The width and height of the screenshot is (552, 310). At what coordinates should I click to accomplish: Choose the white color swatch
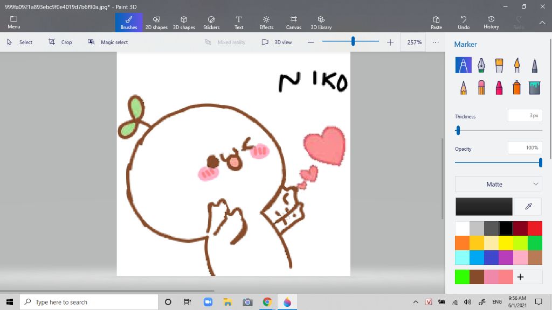point(462,228)
